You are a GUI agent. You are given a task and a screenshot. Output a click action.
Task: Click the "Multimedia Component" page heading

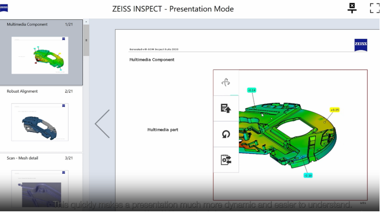pos(152,60)
